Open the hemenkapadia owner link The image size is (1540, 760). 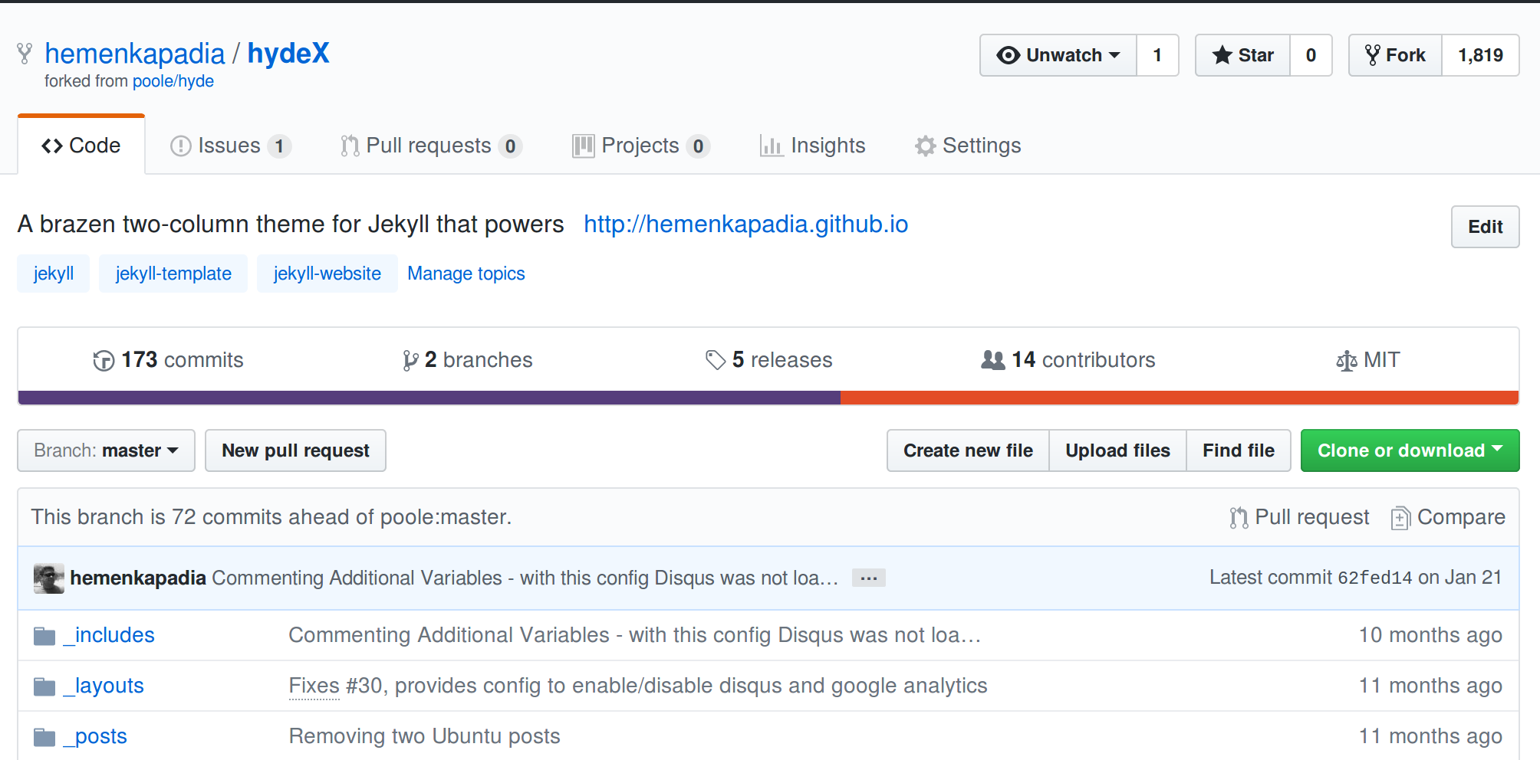(x=135, y=54)
